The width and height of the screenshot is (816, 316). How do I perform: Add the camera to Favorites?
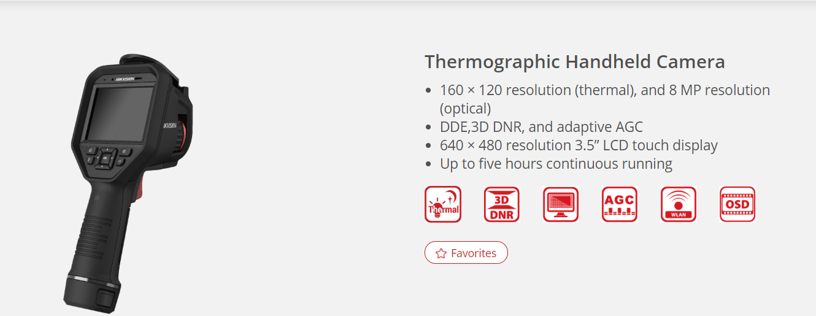pos(466,253)
